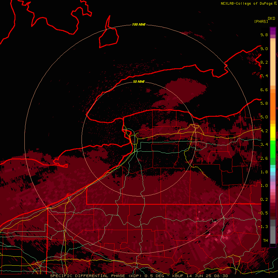Screen dimensions: 278x278
Task: Click the (KDP) abbreviation in the caption
Action: tap(136, 276)
